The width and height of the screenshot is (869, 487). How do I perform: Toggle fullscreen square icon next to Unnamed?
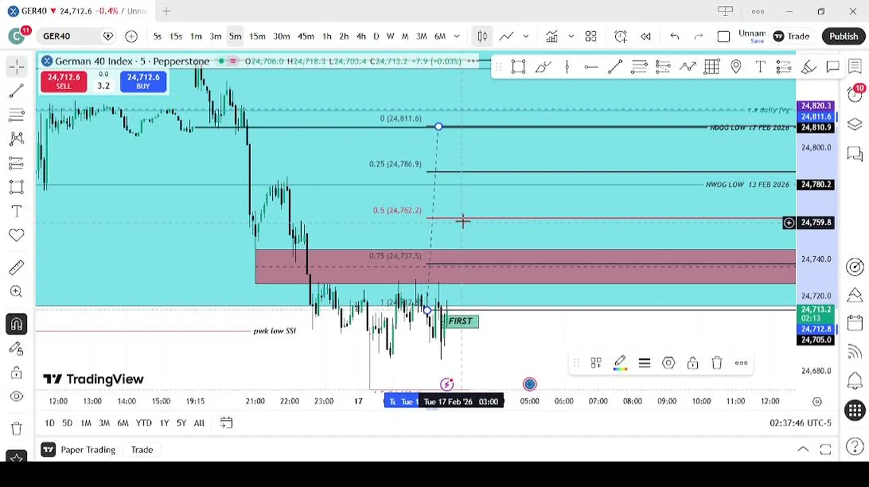pos(723,36)
